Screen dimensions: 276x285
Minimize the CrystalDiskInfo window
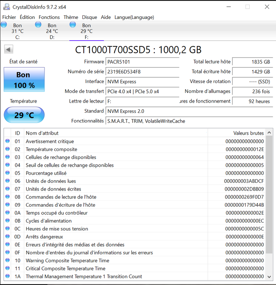229,7
